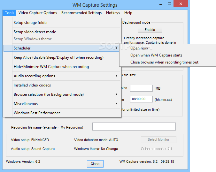Select Hide/Minimize WM Capture when recording
Image resolution: width=216 pixels, height=172 pixels.
point(62,67)
